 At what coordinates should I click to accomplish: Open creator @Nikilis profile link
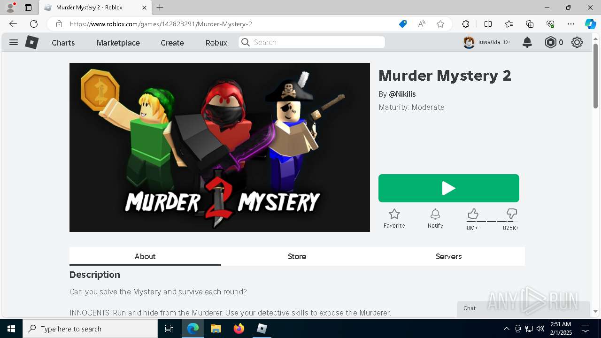point(402,94)
